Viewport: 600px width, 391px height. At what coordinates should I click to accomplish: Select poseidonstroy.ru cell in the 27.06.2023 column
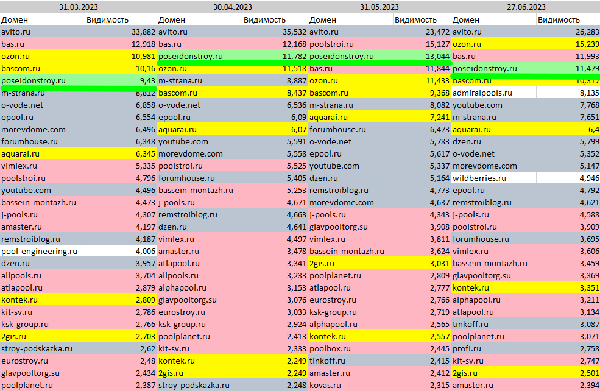493,68
